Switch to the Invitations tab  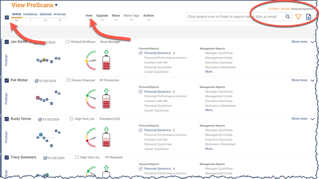click(x=30, y=14)
